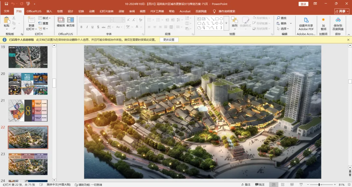Collapse the ribbon with the chevron
The height and width of the screenshot is (187, 352).
[349, 34]
